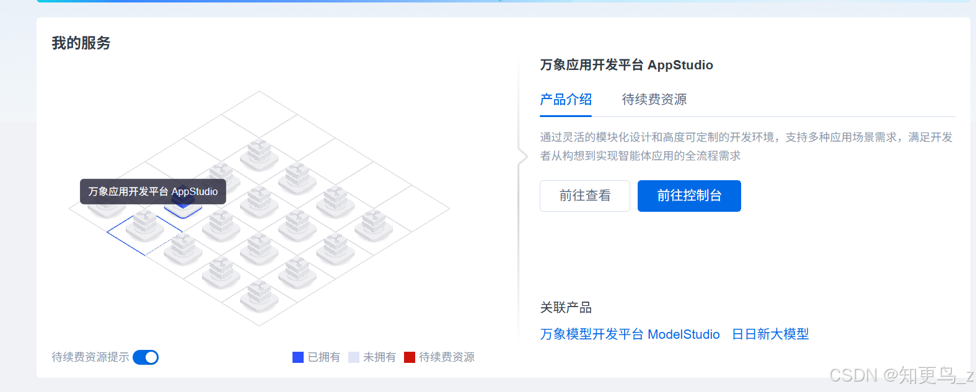The height and width of the screenshot is (392, 976).
Task: Click the dark 万象应用开发平台 AppStudio tooltip
Action: click(153, 192)
